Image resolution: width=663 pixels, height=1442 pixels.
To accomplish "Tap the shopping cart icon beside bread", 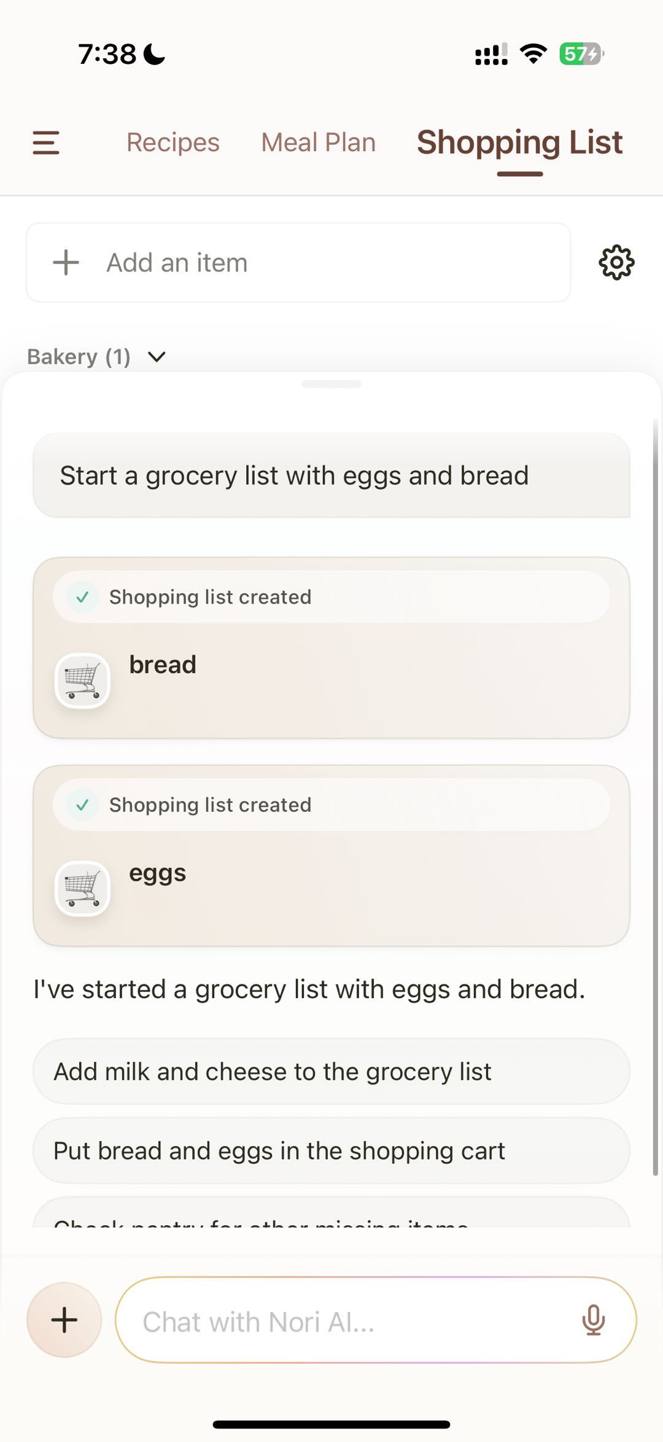I will 83,681.
